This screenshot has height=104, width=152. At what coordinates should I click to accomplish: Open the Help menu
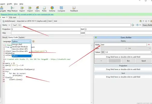(21, 4)
